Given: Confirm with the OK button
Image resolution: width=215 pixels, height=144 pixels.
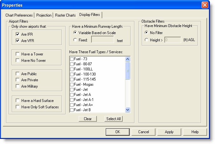Looking at the screenshot, I should point(118,132).
